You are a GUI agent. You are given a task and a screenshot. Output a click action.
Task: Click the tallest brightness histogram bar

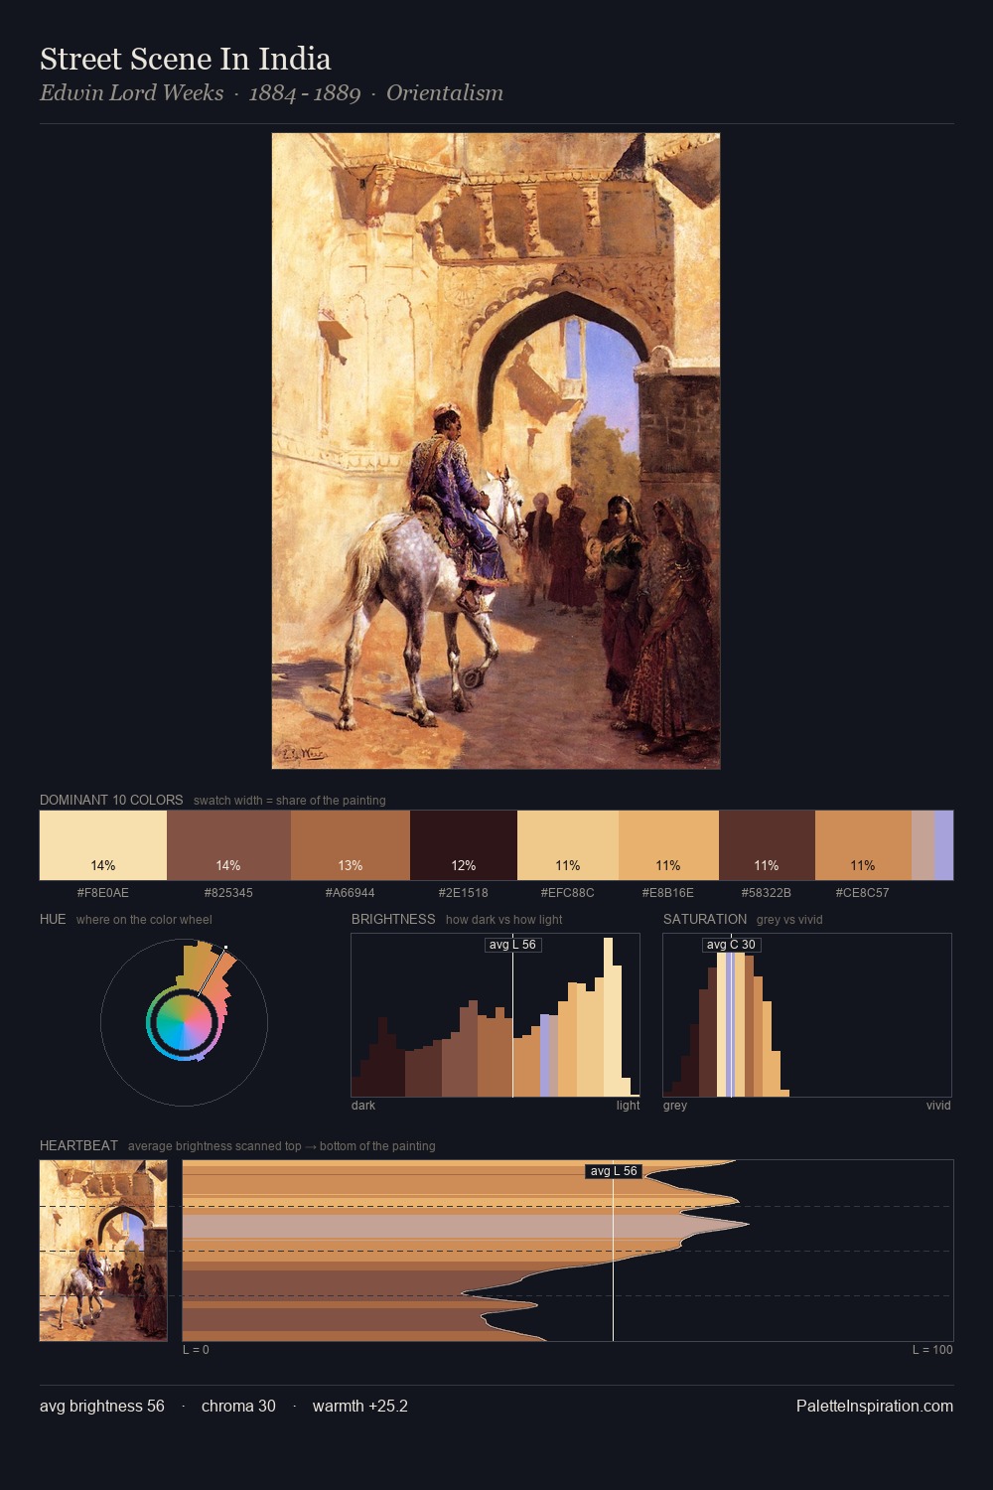pyautogui.click(x=608, y=1018)
